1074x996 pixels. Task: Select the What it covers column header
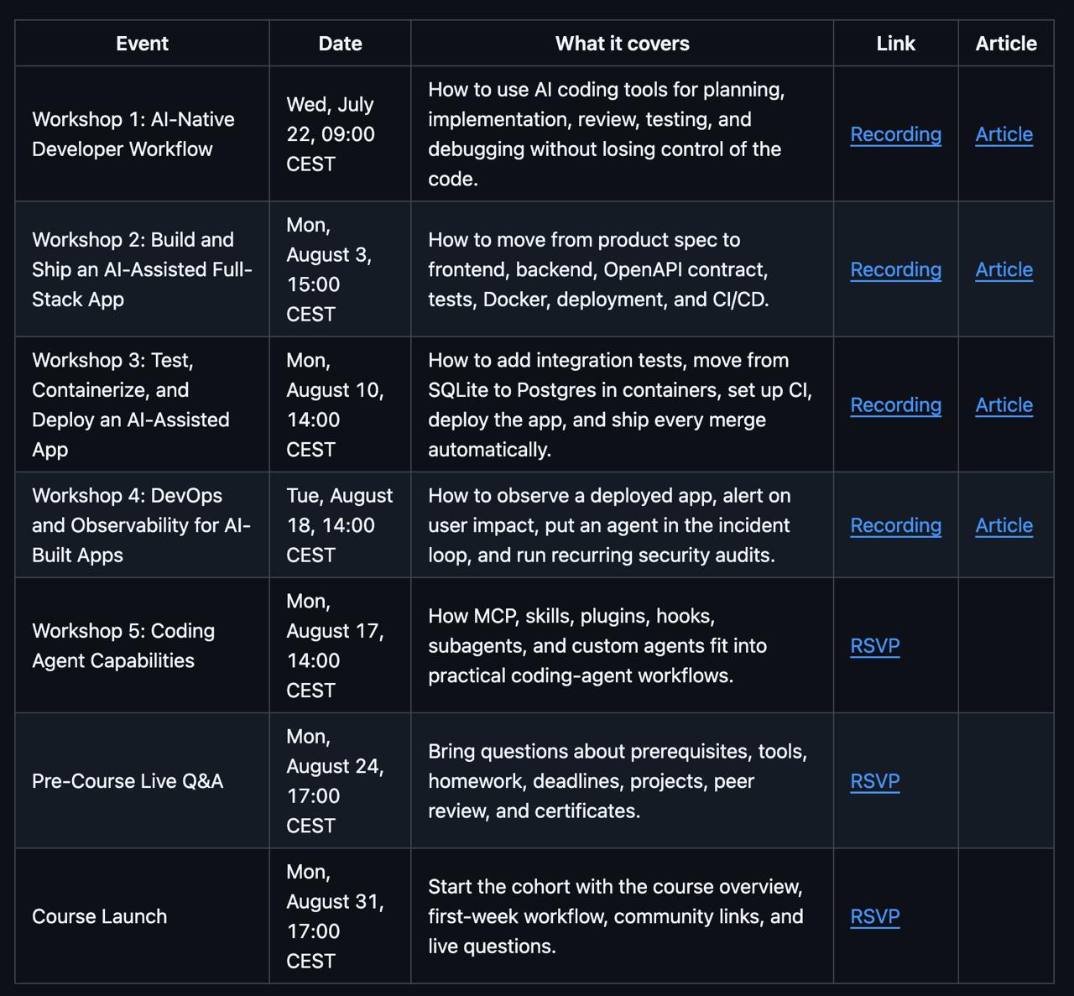(x=622, y=44)
